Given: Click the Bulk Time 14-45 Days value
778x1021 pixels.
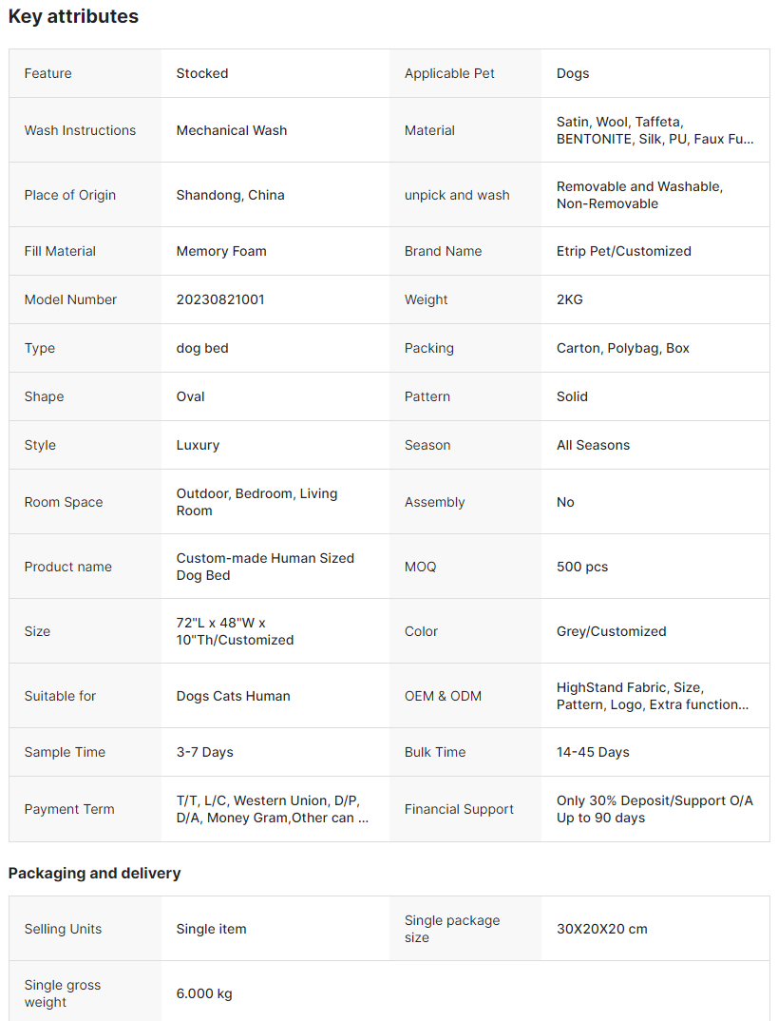Looking at the screenshot, I should [593, 752].
